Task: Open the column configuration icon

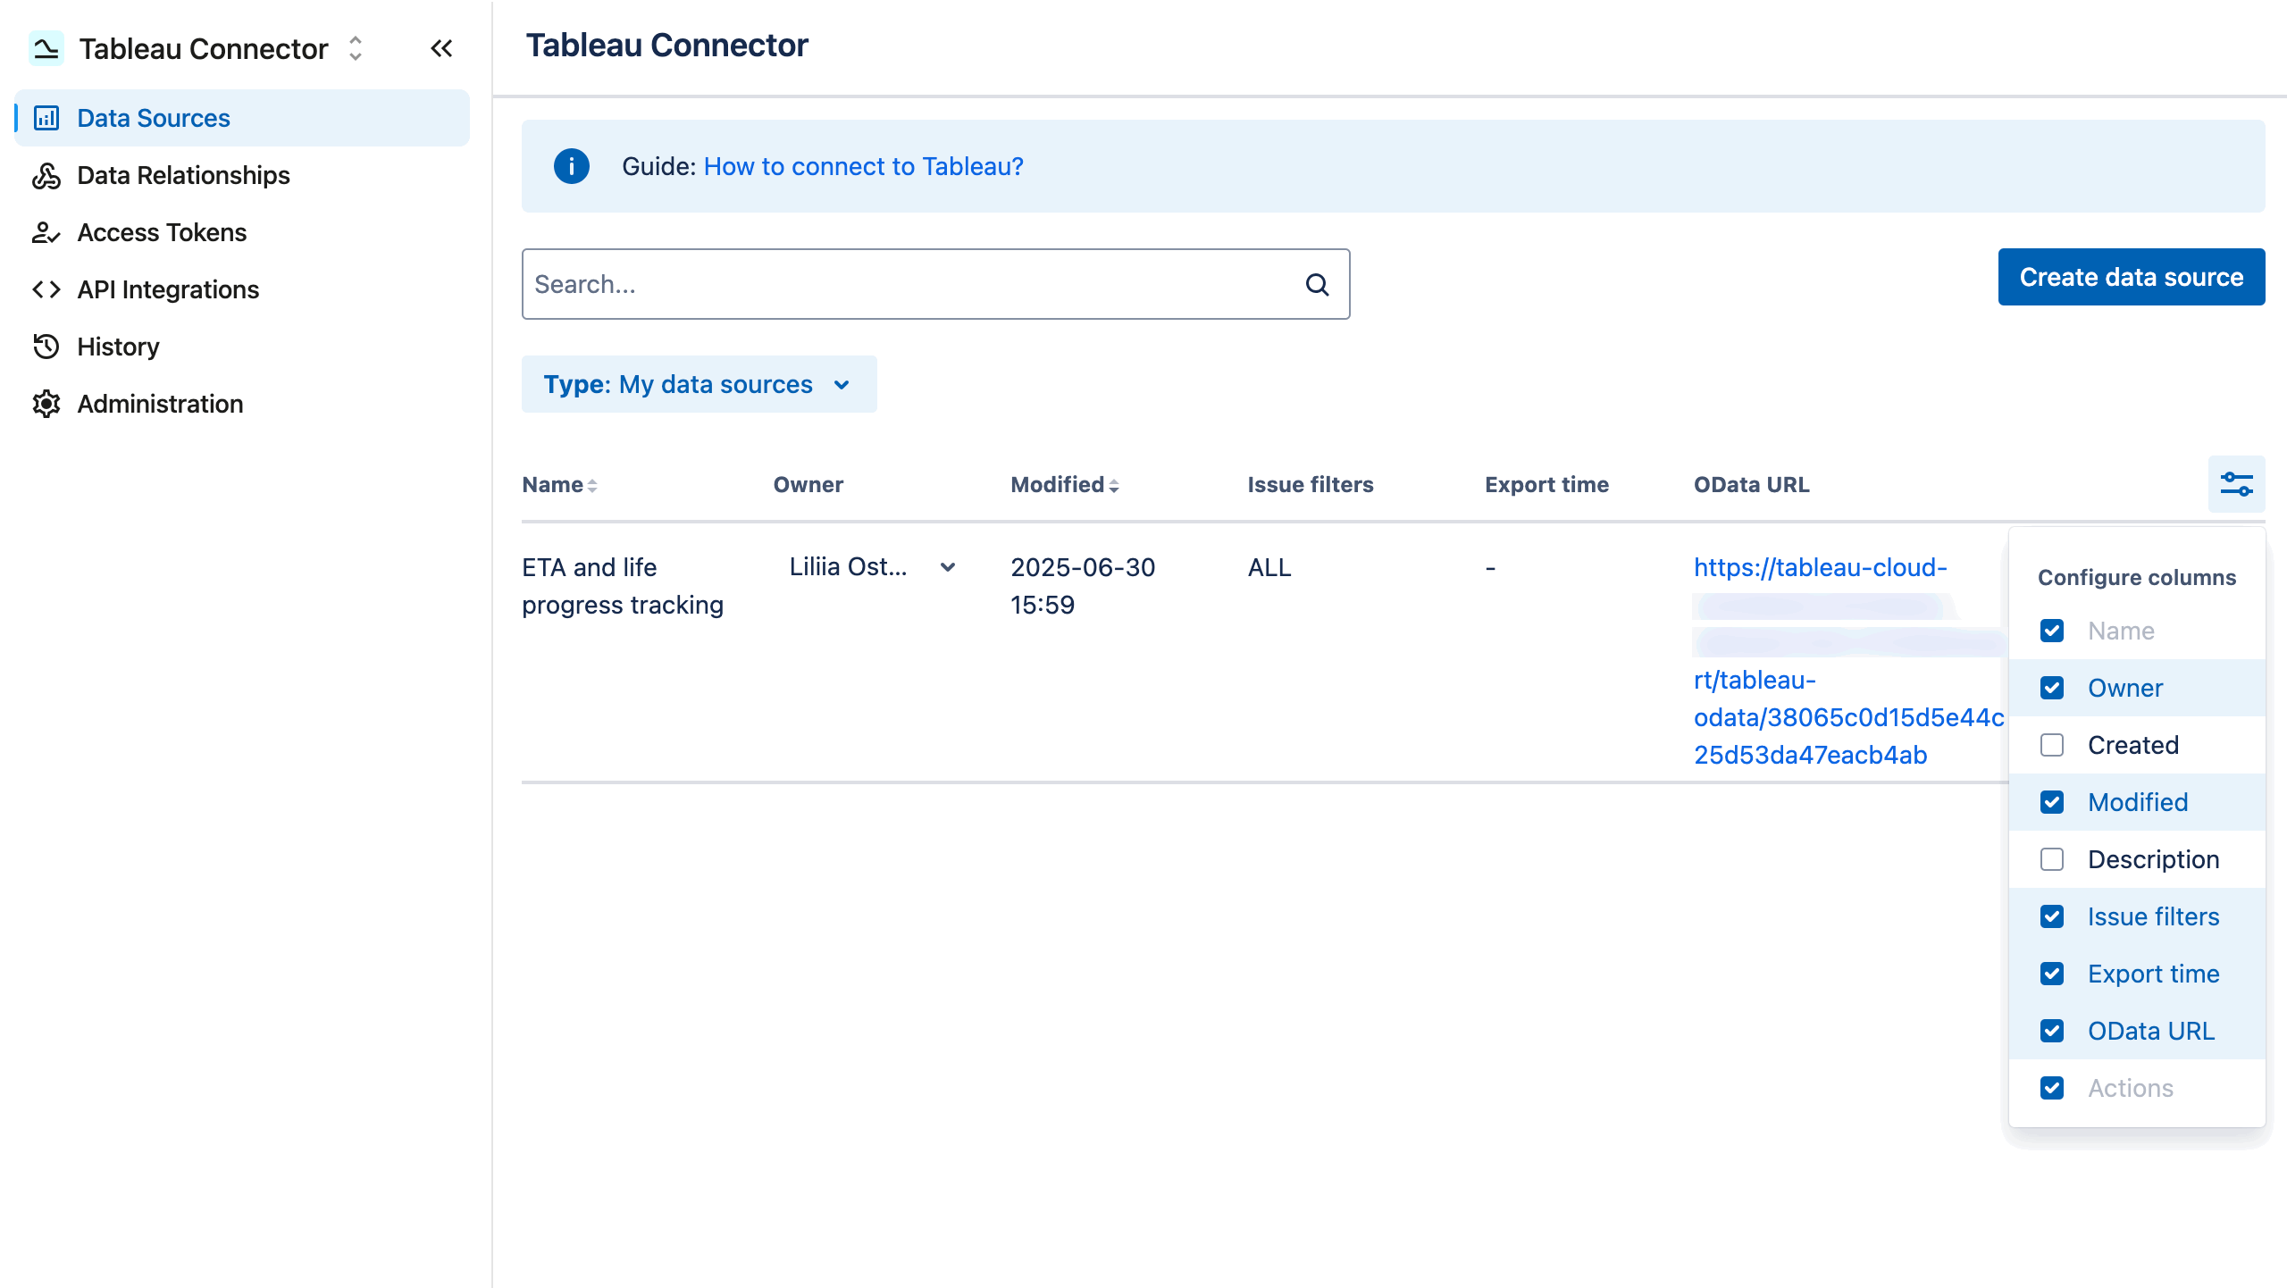Action: pyautogui.click(x=2236, y=483)
